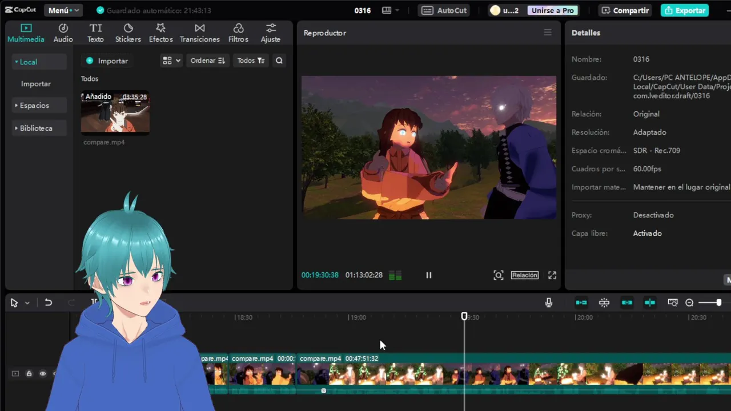Click the Activado capa libre value
The height and width of the screenshot is (411, 731).
[x=648, y=233]
